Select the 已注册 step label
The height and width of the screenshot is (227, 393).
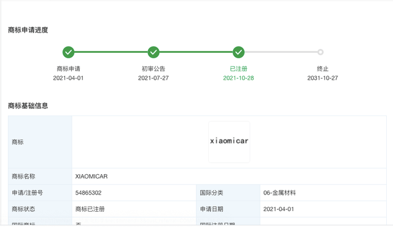(238, 69)
